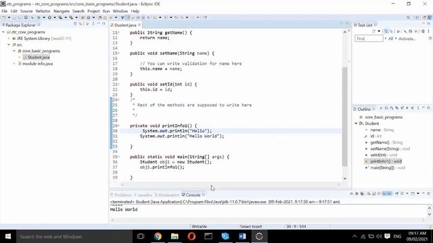Click the Activate... link in Task List
This screenshot has width=433, height=243.
click(x=407, y=38)
